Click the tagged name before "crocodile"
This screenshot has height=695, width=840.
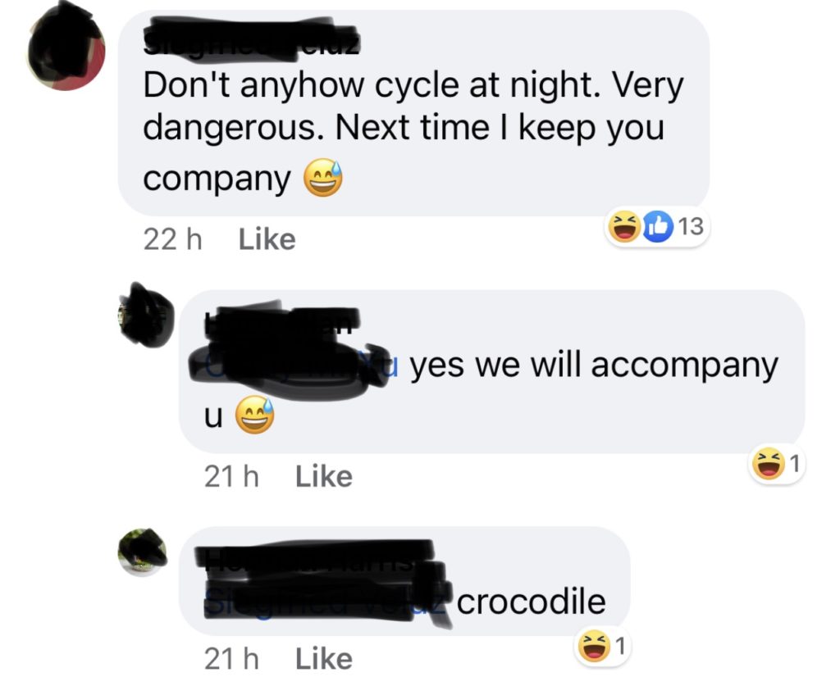pos(327,602)
